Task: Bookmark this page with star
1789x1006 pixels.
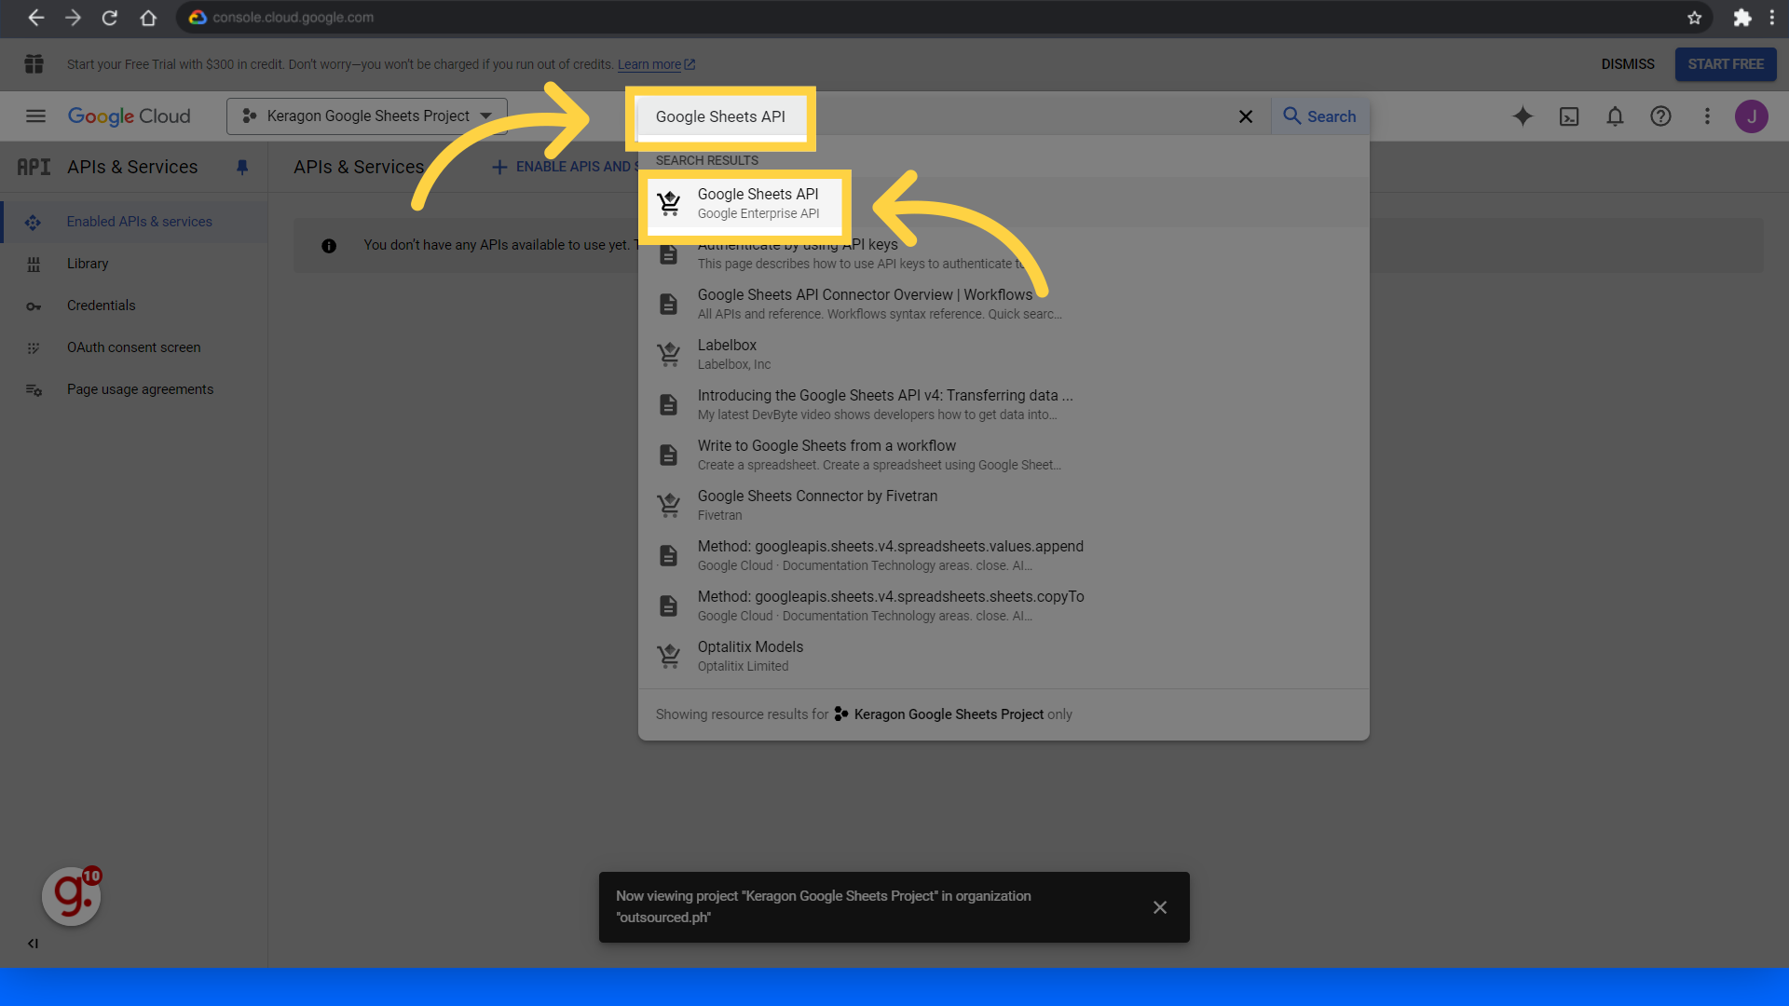Action: click(x=1694, y=18)
